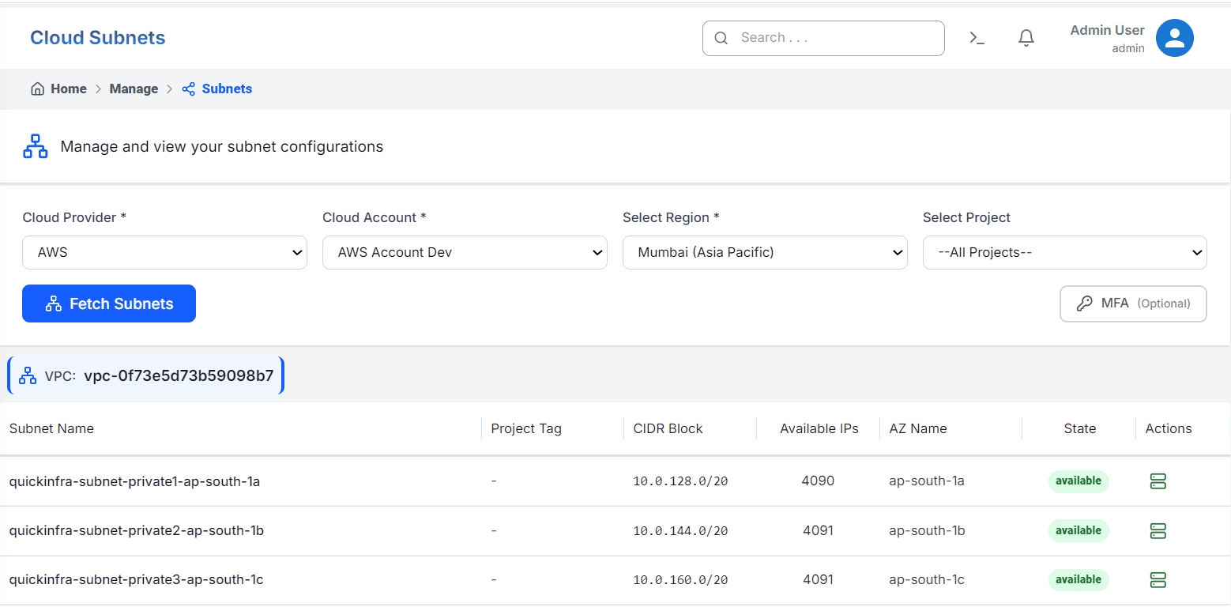Select the Subnets breadcrumb item
The height and width of the screenshot is (607, 1231).
click(228, 89)
